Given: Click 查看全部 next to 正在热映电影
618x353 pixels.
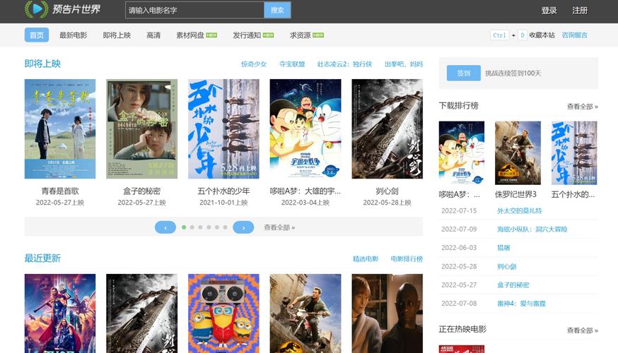Looking at the screenshot, I should click(x=583, y=330).
